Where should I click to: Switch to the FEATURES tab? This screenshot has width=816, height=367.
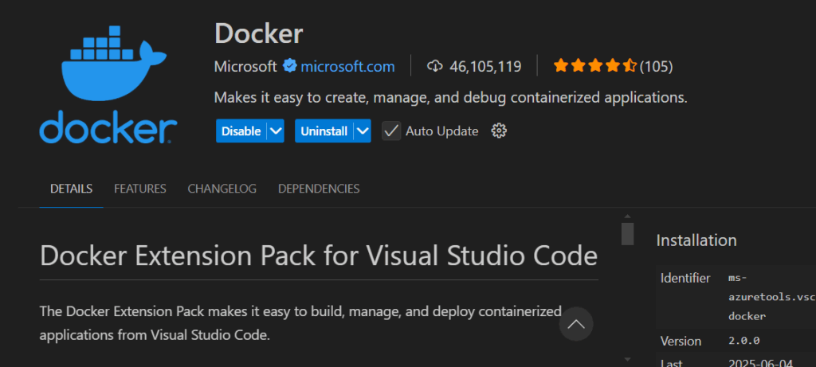coord(140,189)
